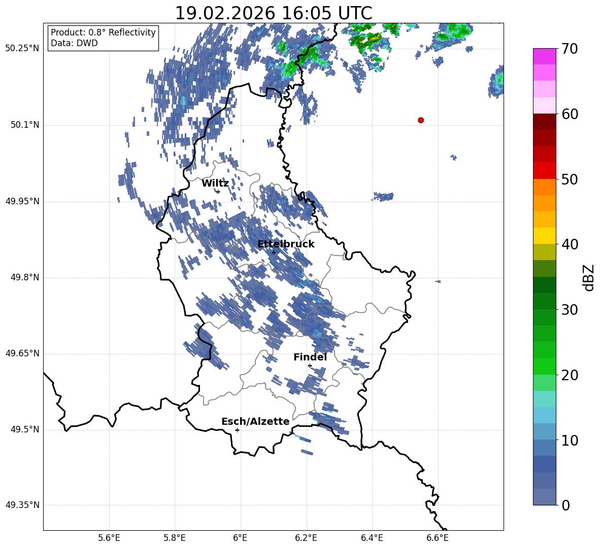Click the Wiltz location cross marker

tap(218, 192)
